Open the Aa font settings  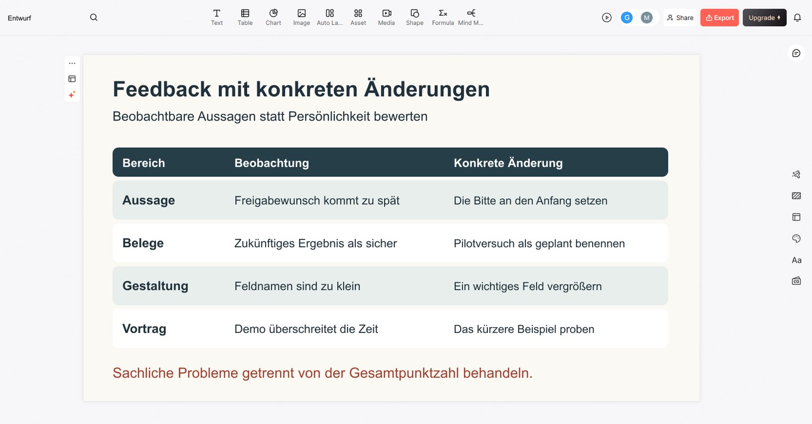[796, 260]
